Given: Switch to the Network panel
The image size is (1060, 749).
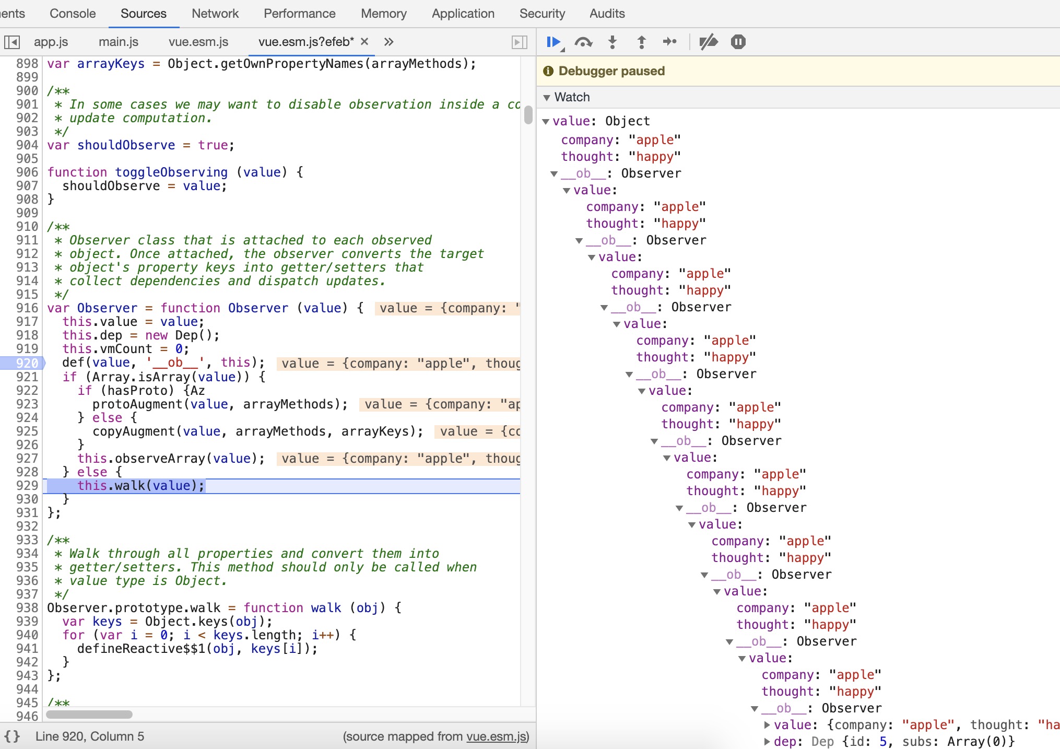Looking at the screenshot, I should [215, 14].
